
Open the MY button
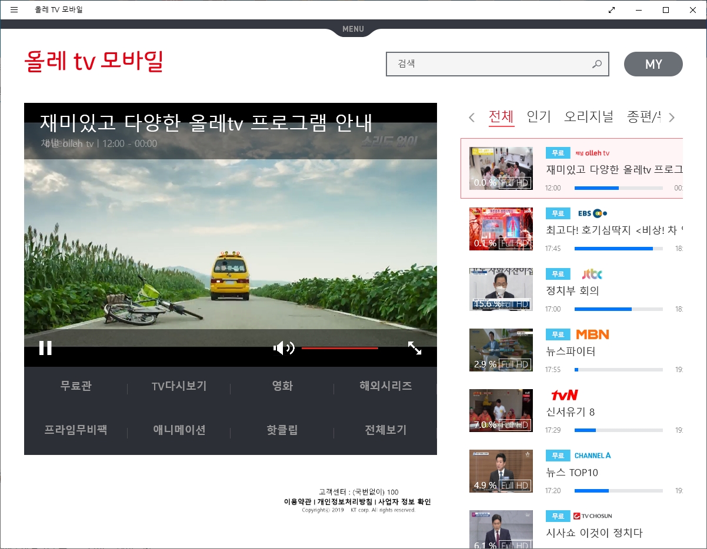[653, 64]
